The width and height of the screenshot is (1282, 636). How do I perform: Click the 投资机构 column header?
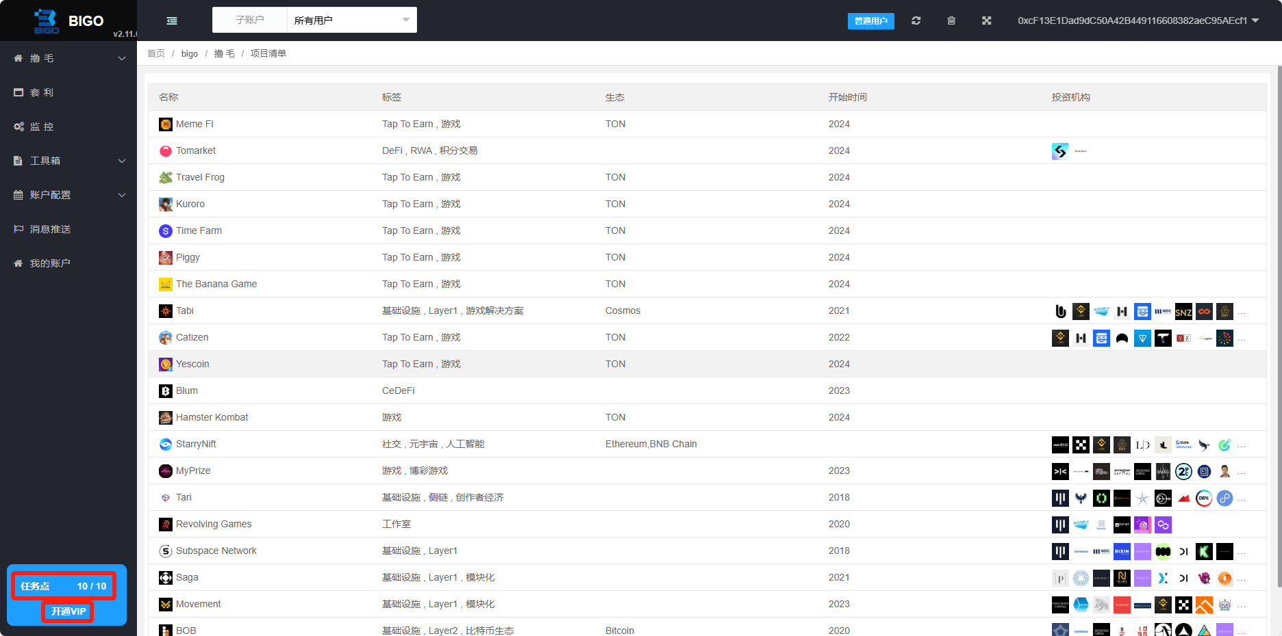pos(1071,97)
